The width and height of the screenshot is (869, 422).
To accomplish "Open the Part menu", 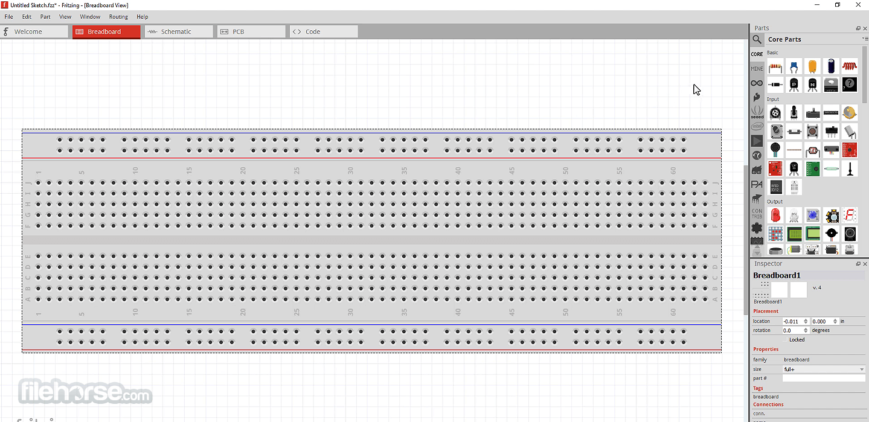I will [45, 17].
